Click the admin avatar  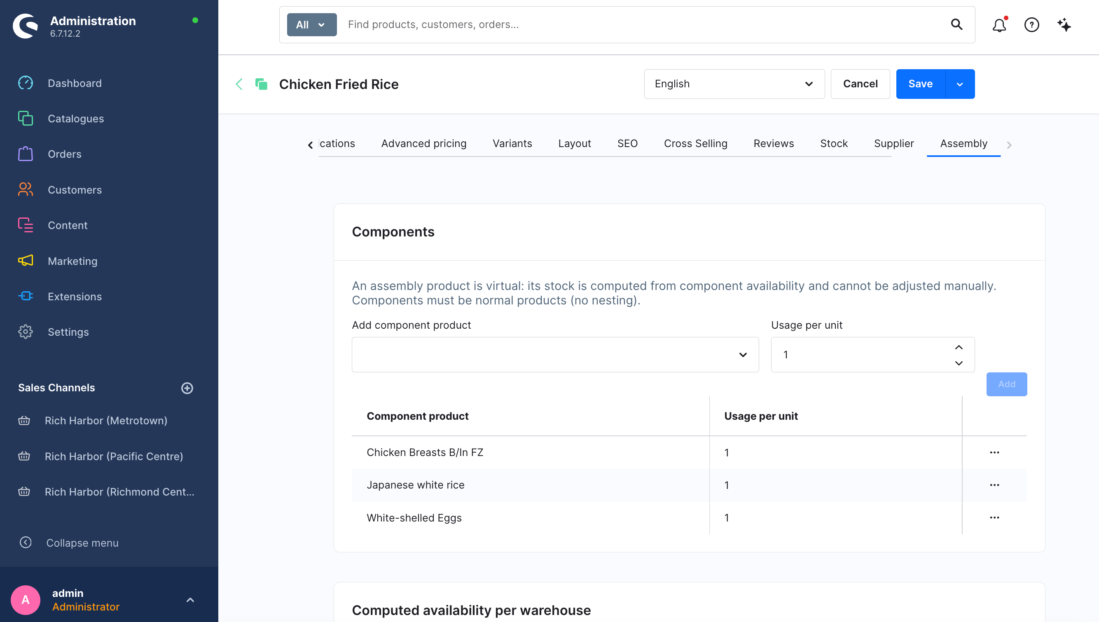point(25,600)
